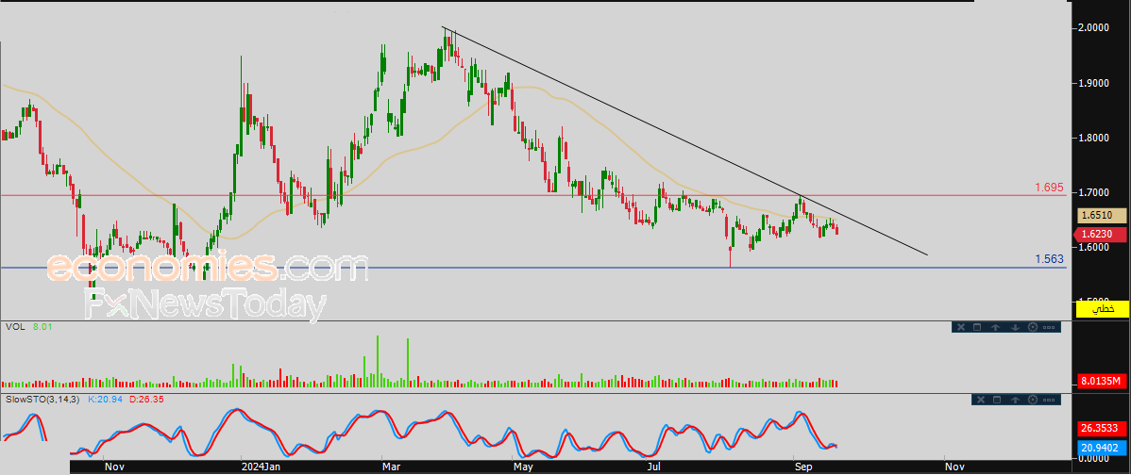Click the yellow Arabic scale-type label
The width and height of the screenshot is (1131, 475).
point(1102,309)
